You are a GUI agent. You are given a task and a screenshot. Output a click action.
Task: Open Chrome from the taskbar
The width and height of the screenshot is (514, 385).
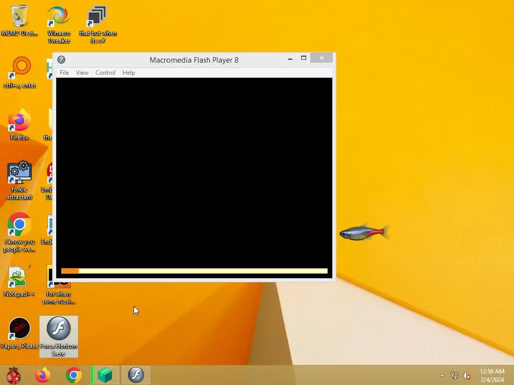click(74, 375)
